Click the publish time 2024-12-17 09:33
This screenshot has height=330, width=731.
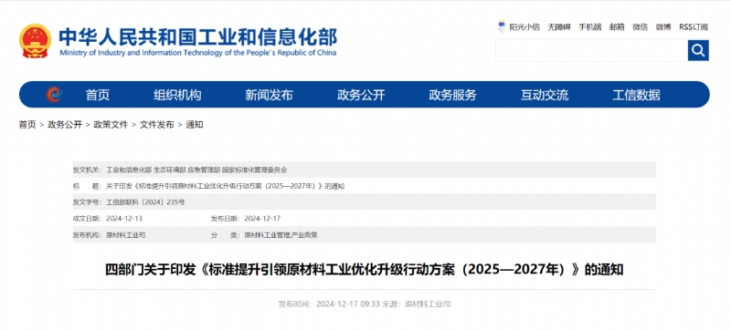[348, 304]
